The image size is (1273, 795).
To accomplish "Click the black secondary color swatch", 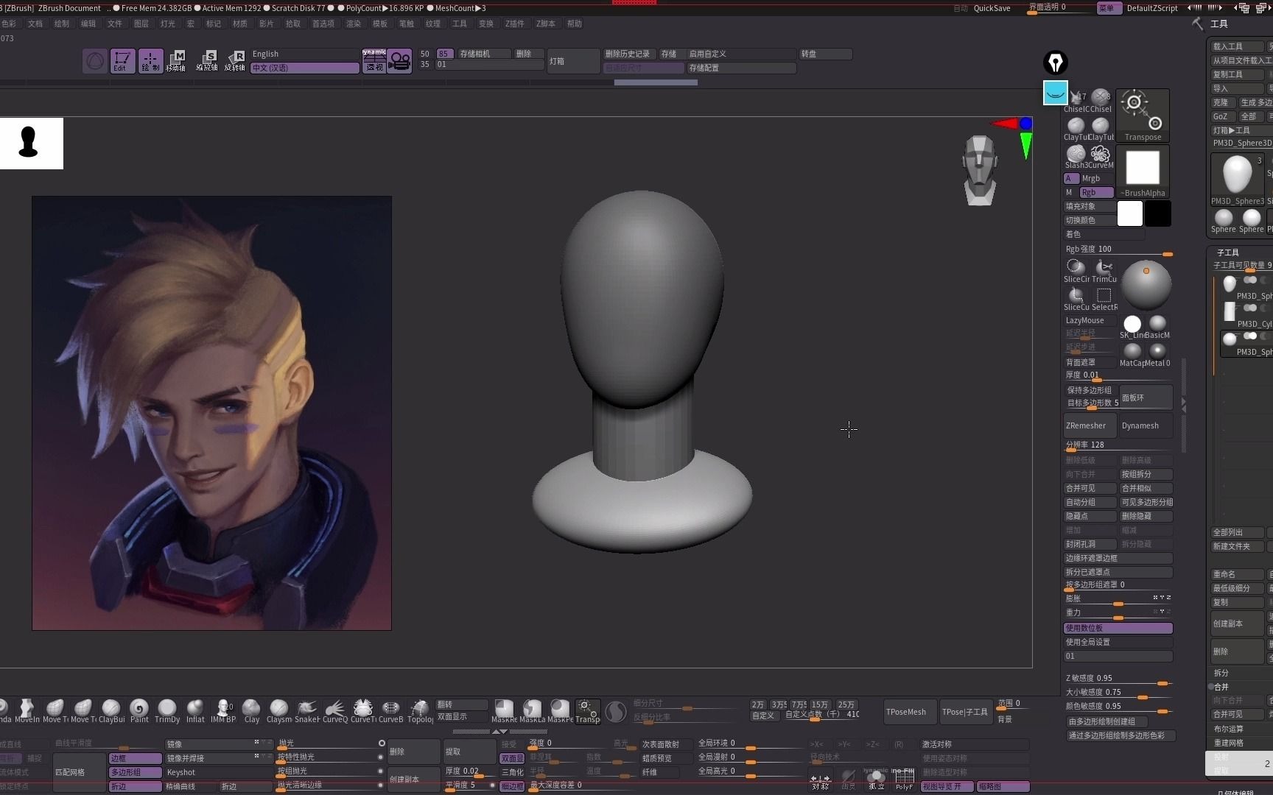I will pyautogui.click(x=1157, y=213).
